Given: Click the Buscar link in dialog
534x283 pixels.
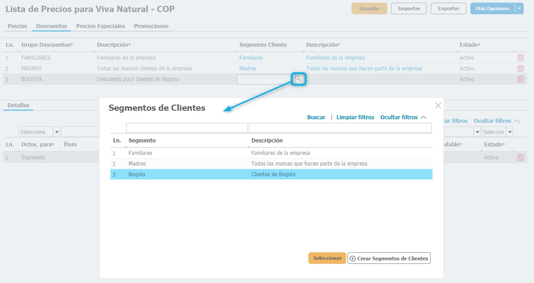Looking at the screenshot, I should [316, 117].
